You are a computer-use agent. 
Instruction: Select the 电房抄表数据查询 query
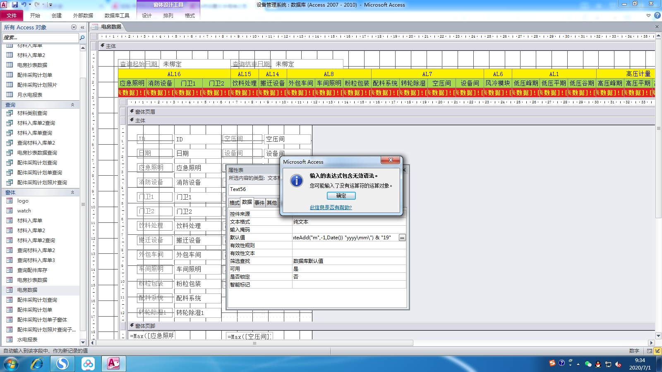(37, 153)
